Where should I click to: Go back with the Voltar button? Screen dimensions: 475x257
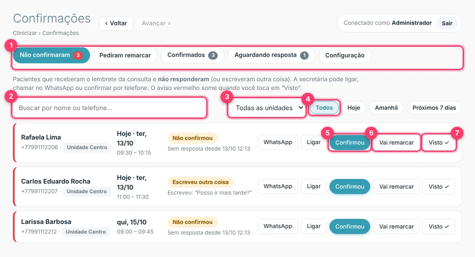116,23
